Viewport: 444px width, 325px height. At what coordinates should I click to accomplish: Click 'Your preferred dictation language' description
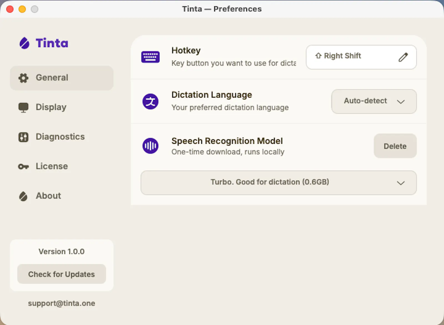[x=230, y=108]
